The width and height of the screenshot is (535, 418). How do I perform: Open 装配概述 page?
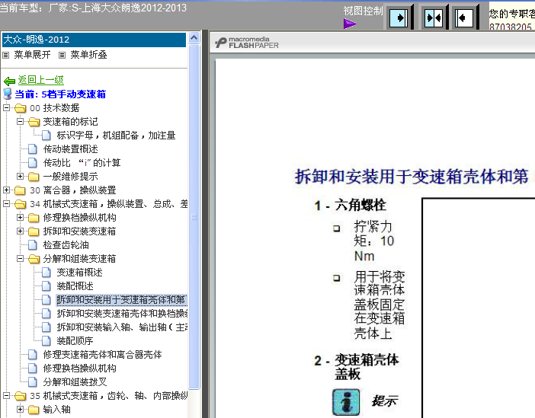pos(75,286)
